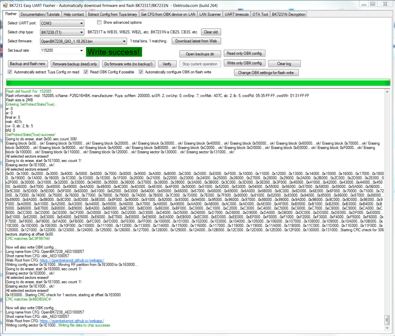
Task: Open Change OBK settings for flash write
Action: click(266, 72)
